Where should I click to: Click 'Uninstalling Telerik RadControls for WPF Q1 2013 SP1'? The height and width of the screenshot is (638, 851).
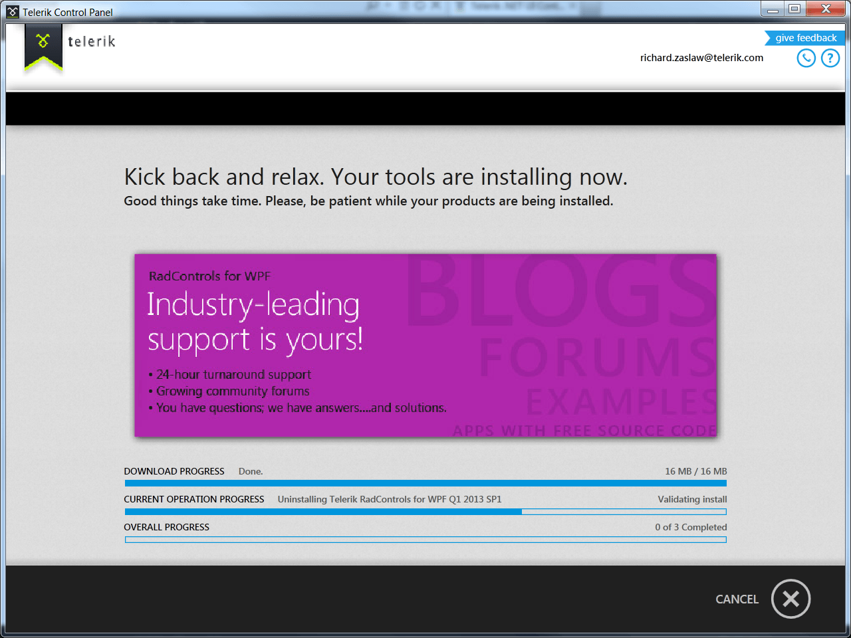[x=390, y=499]
